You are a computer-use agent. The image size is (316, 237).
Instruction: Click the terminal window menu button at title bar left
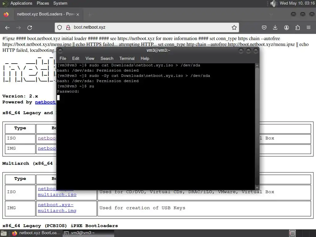60,50
